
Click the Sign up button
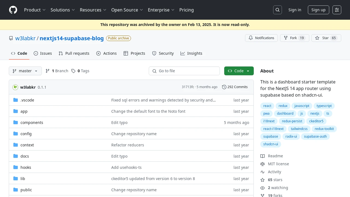tap(319, 10)
